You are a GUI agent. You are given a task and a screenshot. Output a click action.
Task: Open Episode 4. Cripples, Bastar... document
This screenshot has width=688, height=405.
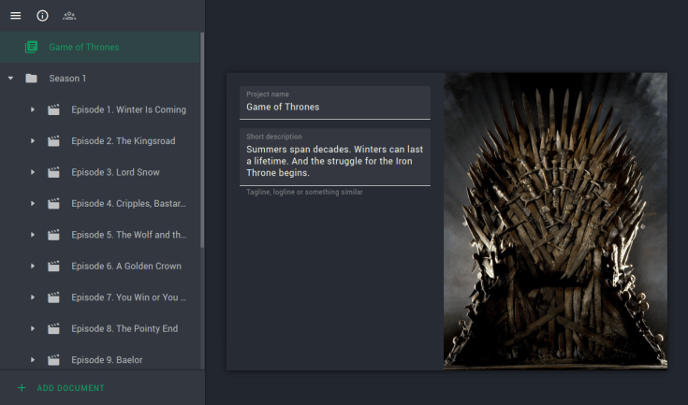click(x=128, y=203)
